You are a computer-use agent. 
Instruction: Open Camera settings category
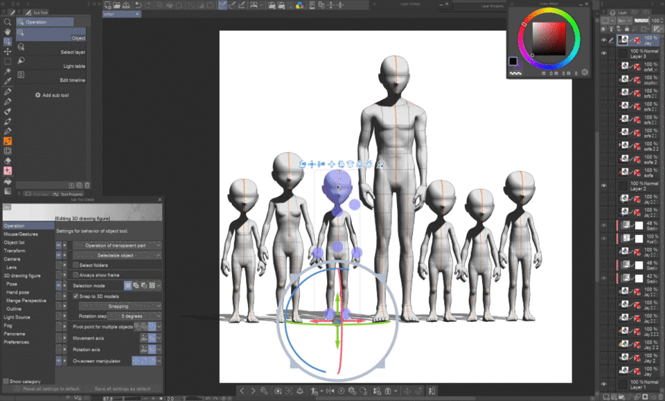point(12,259)
